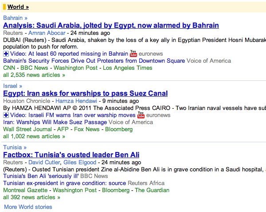266x212 pixels.
Task: Open Factbox Tunisia's ousted leader headline
Action: tap(71, 155)
